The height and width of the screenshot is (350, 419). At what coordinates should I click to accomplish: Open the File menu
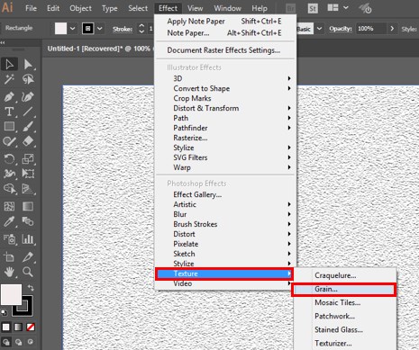pos(31,8)
